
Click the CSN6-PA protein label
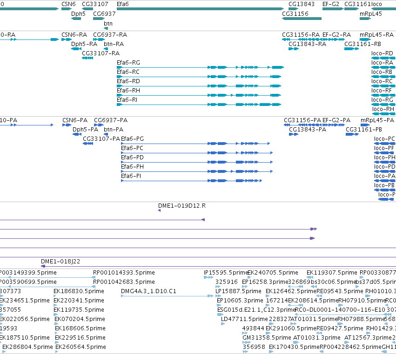[75, 120]
